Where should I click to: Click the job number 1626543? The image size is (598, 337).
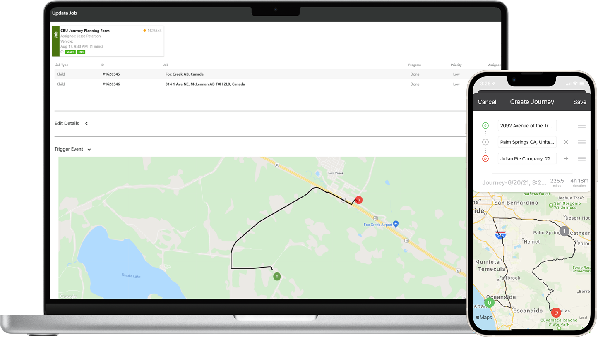pos(154,31)
